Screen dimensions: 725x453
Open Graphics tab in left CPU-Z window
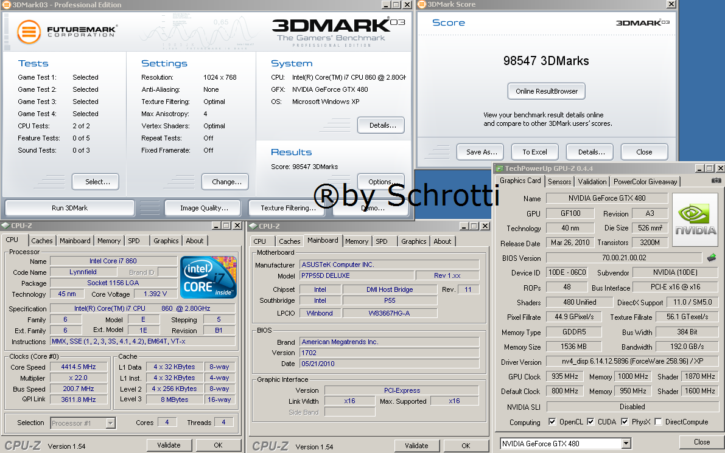click(x=166, y=241)
